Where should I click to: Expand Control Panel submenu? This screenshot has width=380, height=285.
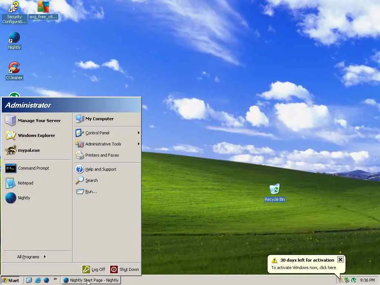pos(107,133)
